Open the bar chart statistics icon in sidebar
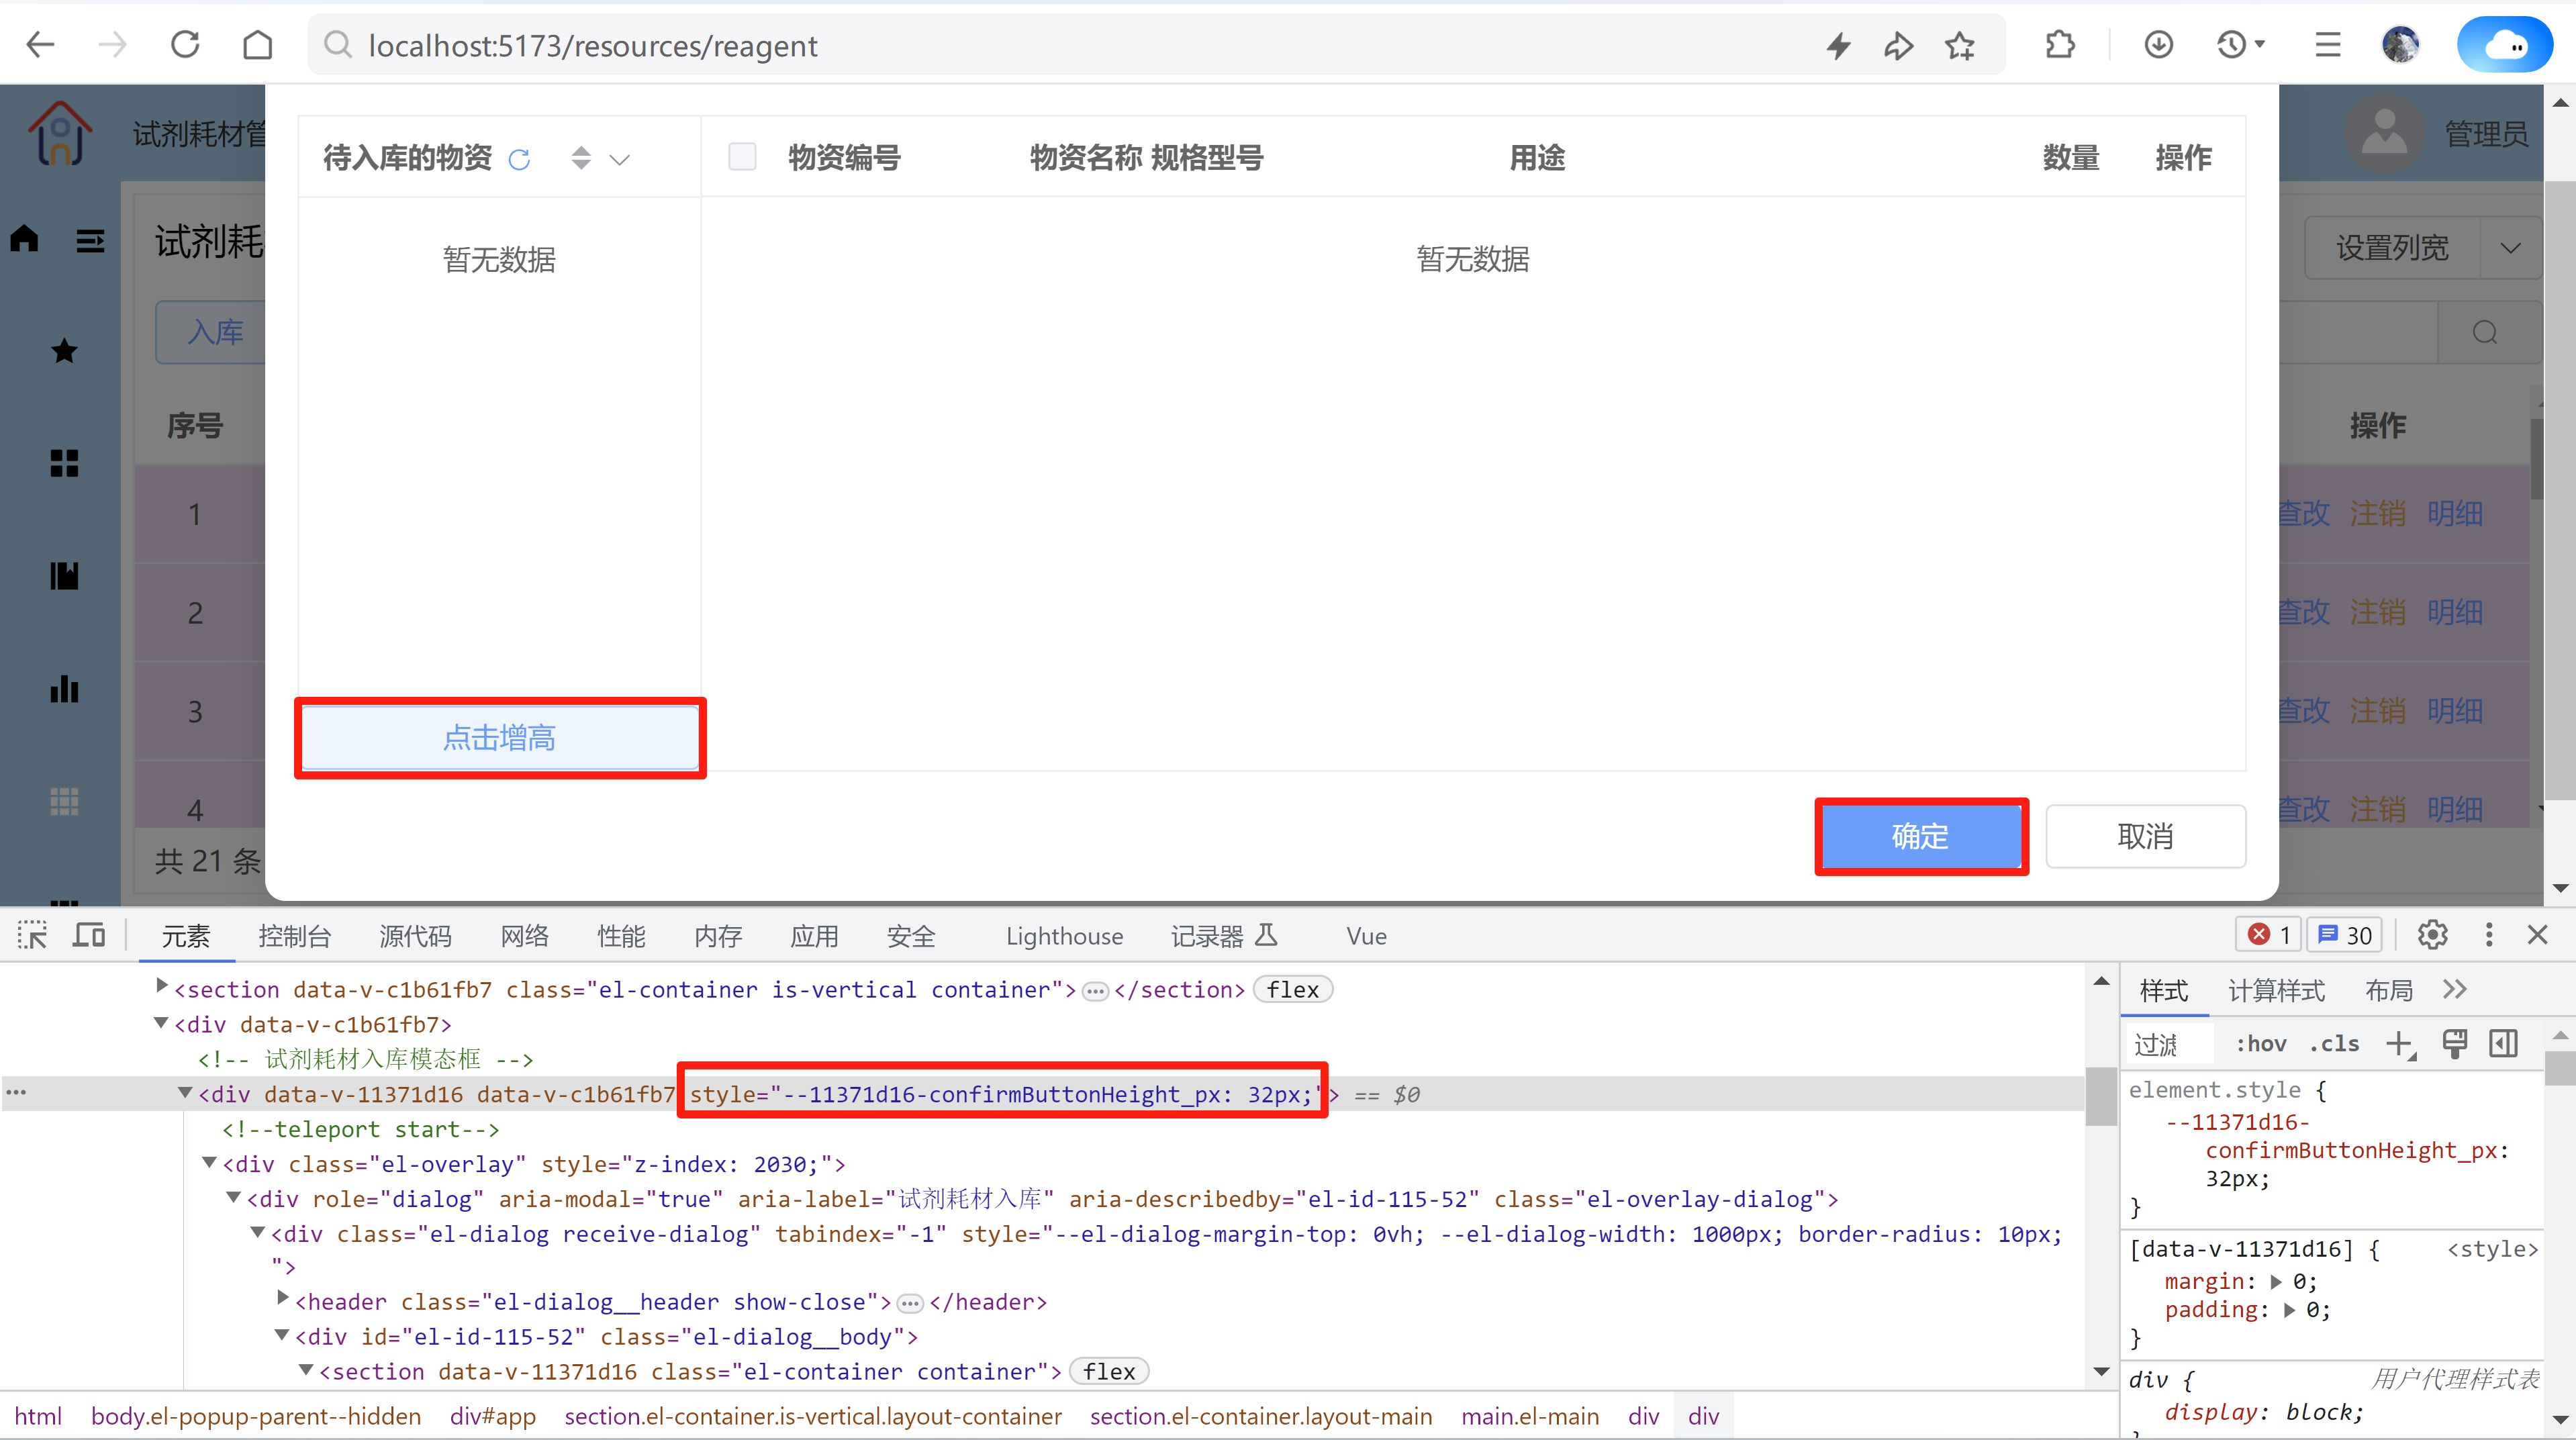 point(63,688)
